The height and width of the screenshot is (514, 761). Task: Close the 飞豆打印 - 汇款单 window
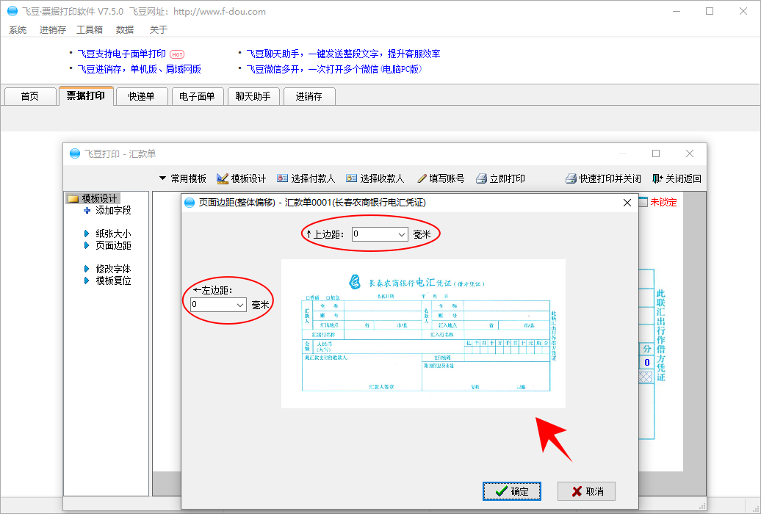690,153
